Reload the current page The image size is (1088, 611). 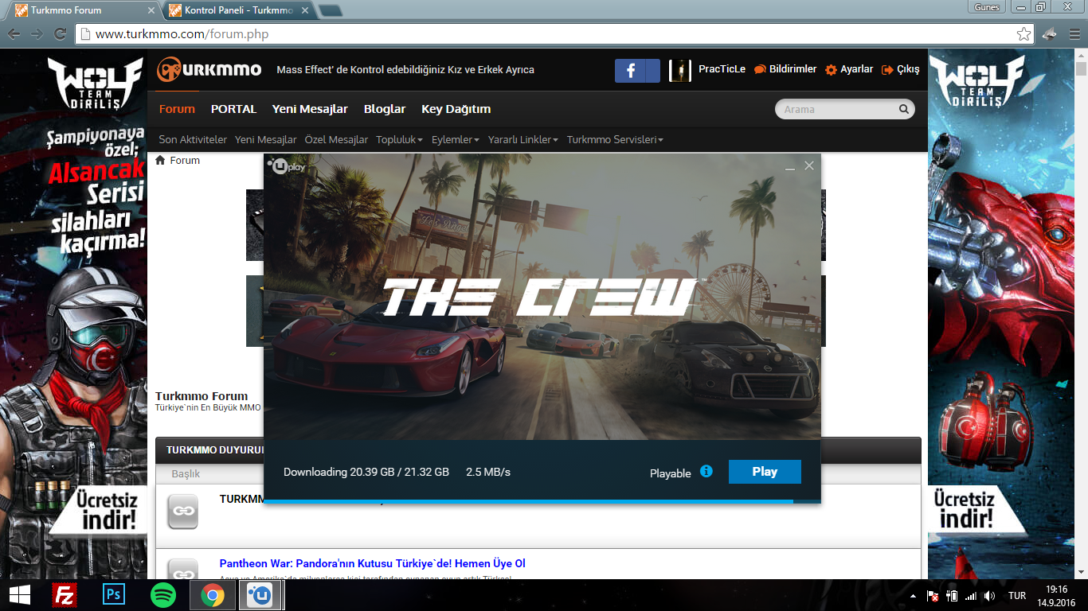click(60, 34)
